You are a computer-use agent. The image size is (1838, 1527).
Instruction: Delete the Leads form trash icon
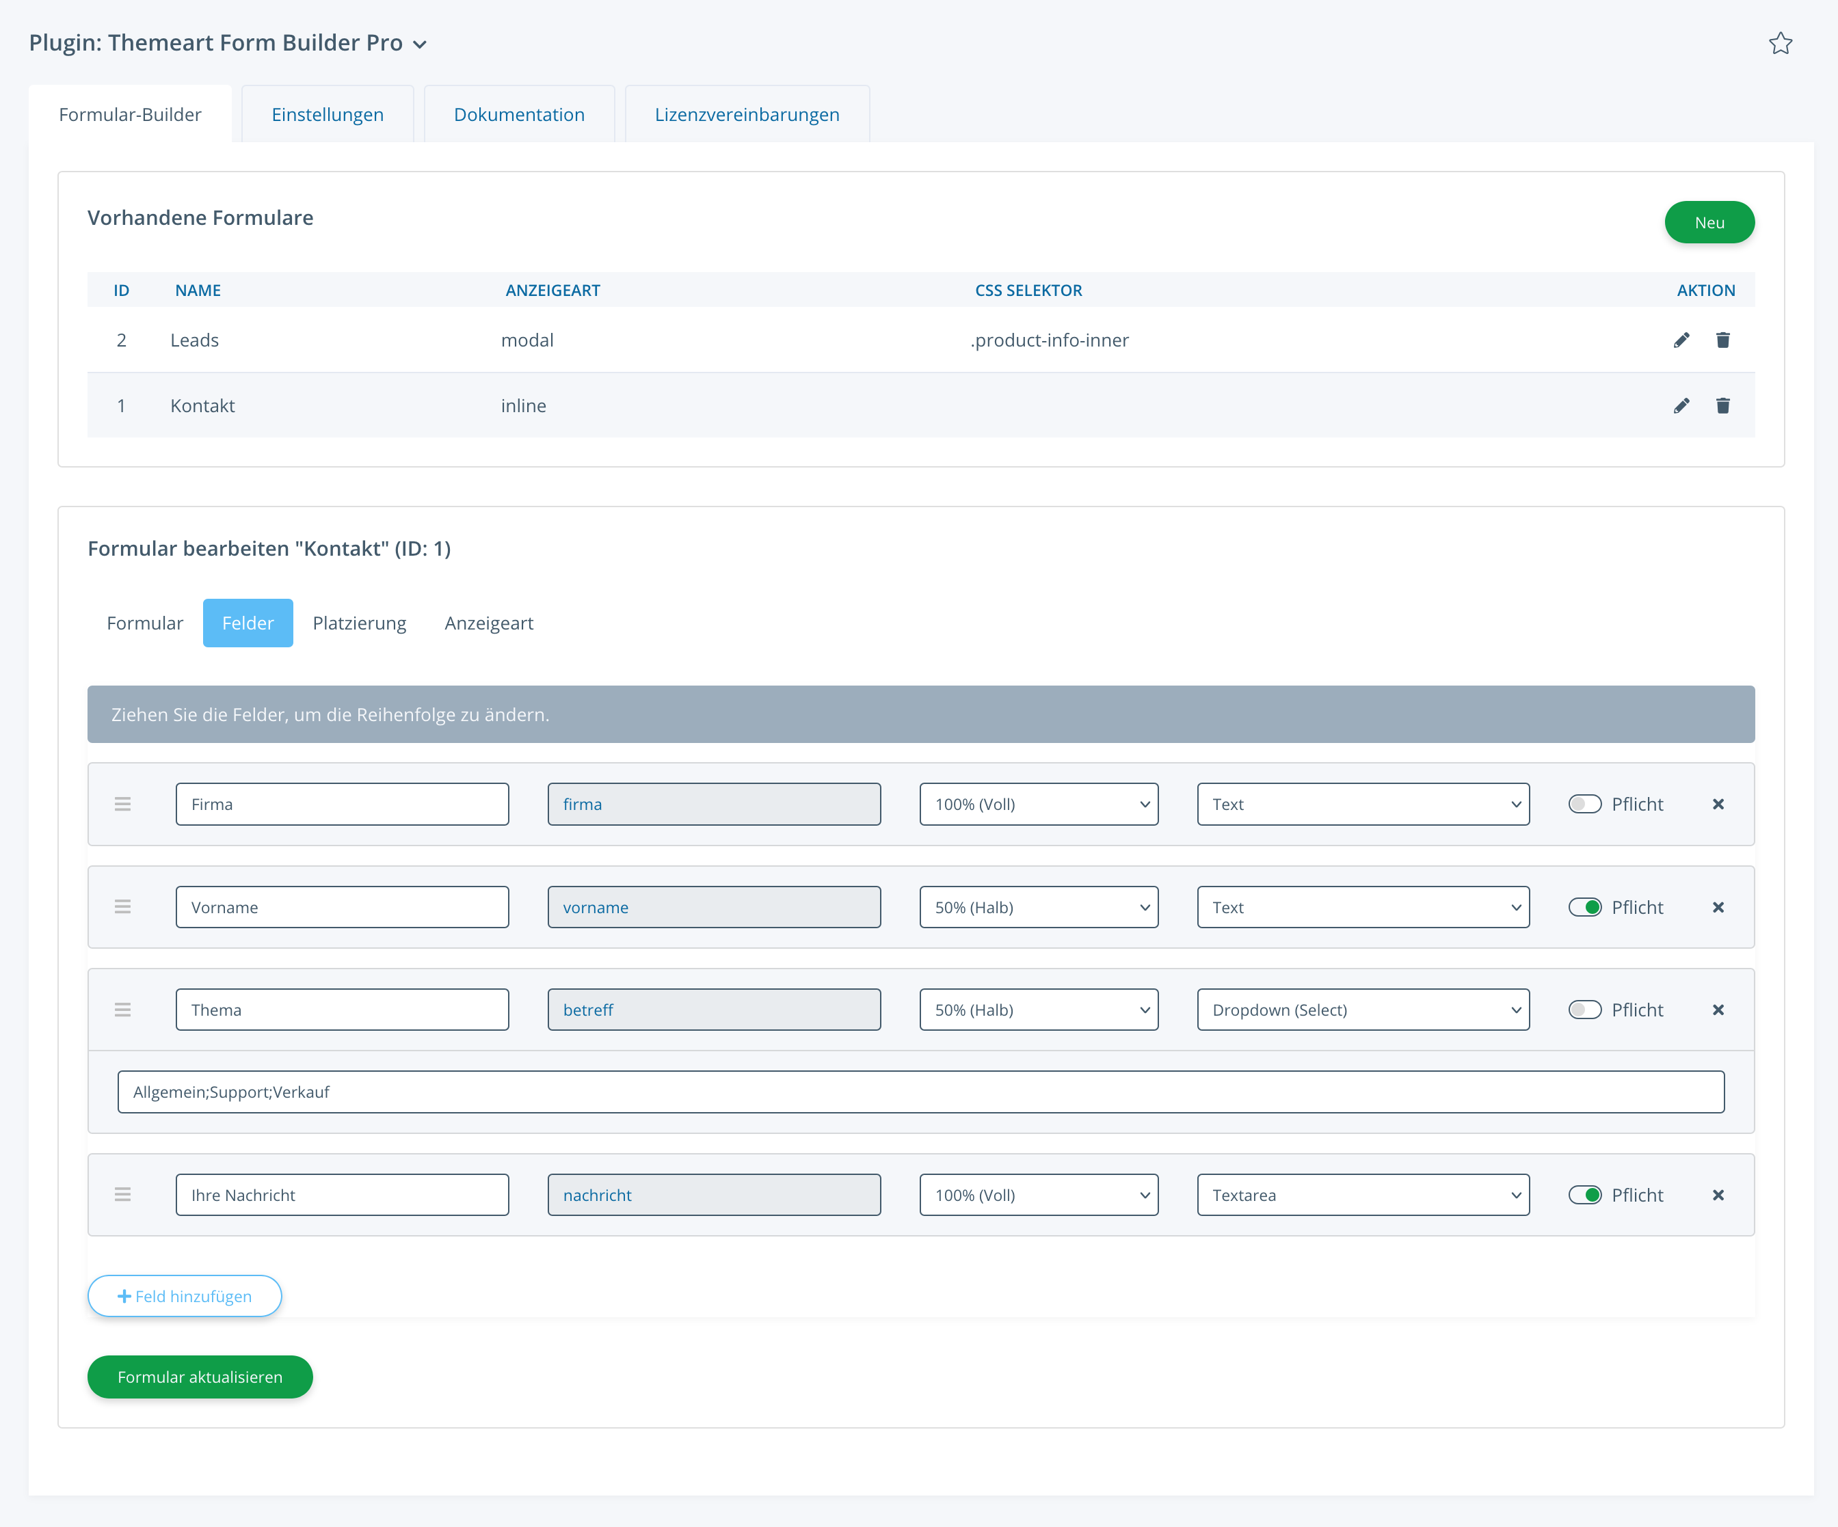(x=1722, y=340)
